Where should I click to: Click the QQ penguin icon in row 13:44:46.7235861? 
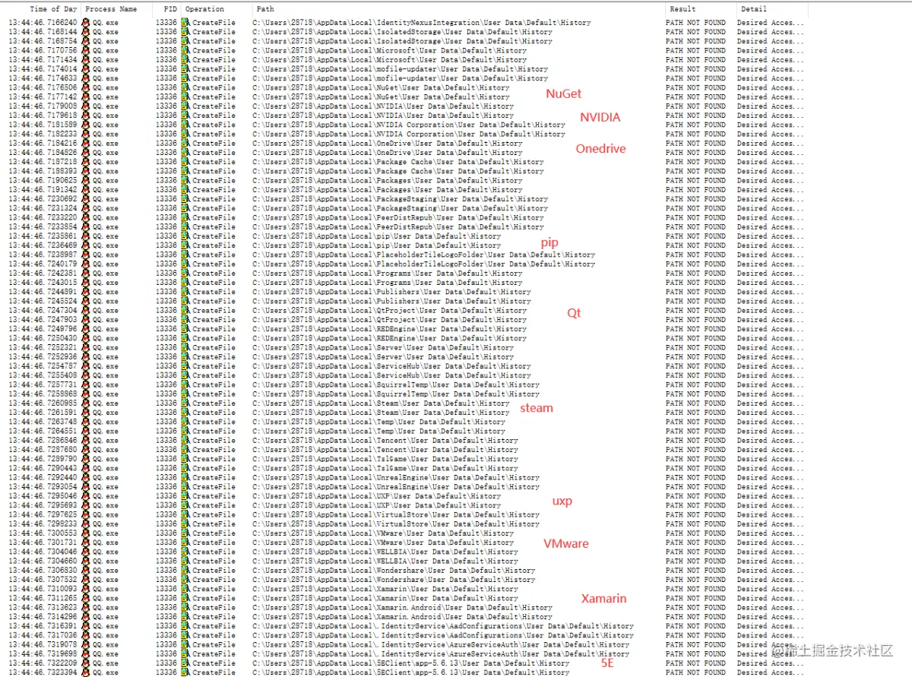click(x=86, y=236)
